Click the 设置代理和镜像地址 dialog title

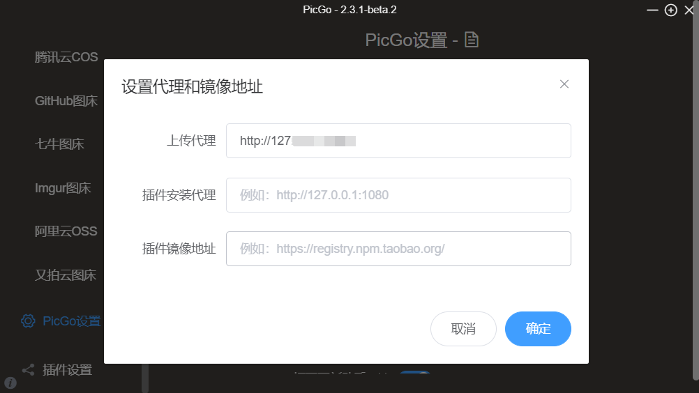[x=192, y=87]
